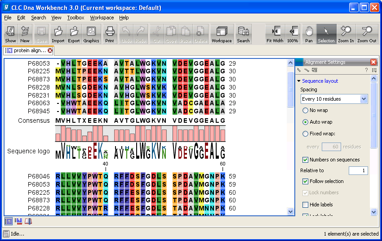This screenshot has width=382, height=241.
Task: Click the Cut toolbar icon
Action: (x=157, y=34)
